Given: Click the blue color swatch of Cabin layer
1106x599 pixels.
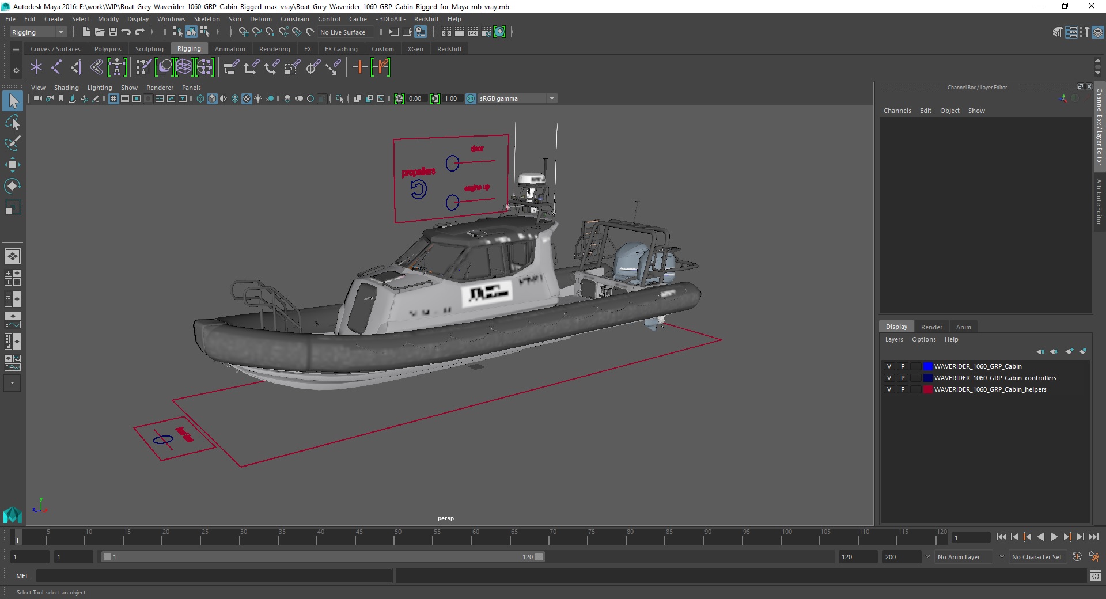Looking at the screenshot, I should tap(928, 366).
